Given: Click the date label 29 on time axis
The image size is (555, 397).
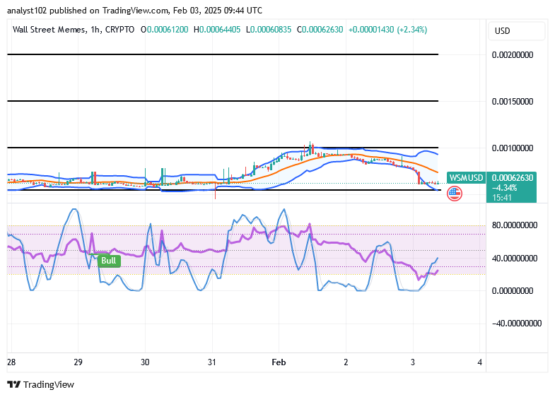Looking at the screenshot, I should [78, 362].
